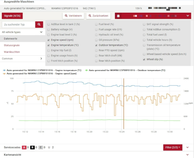Disable the Wheel slip (%) checkbox
194x158 pixels.
144,59
